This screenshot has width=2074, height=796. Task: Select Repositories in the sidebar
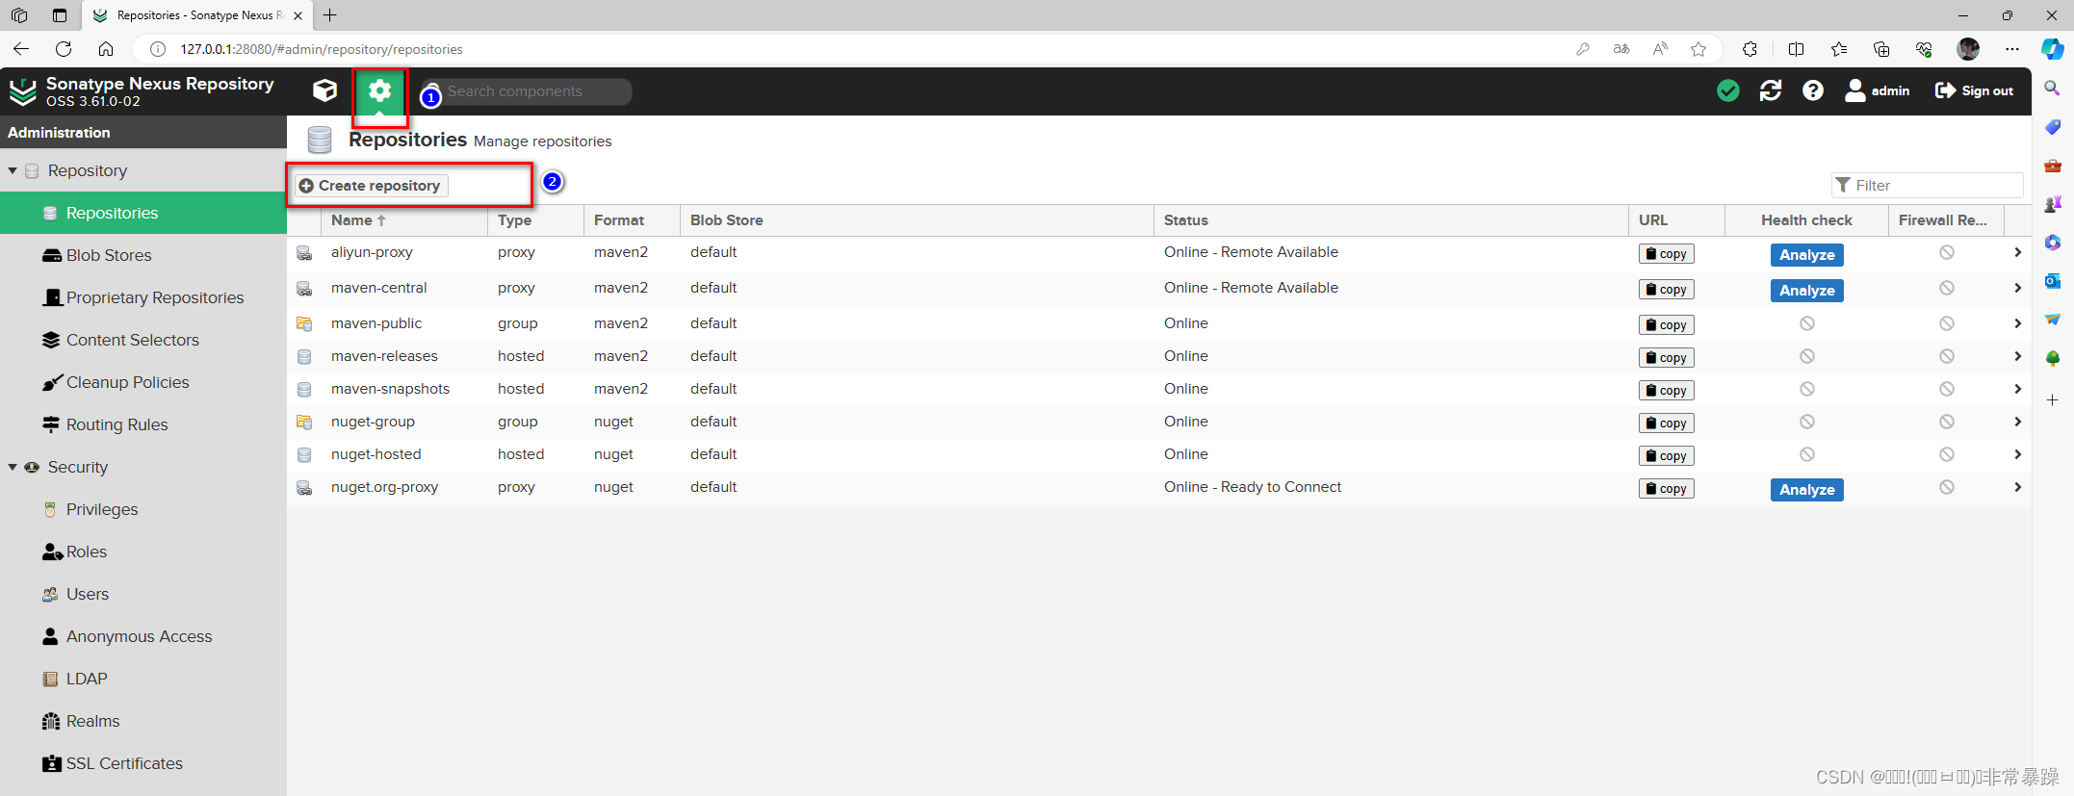click(143, 213)
